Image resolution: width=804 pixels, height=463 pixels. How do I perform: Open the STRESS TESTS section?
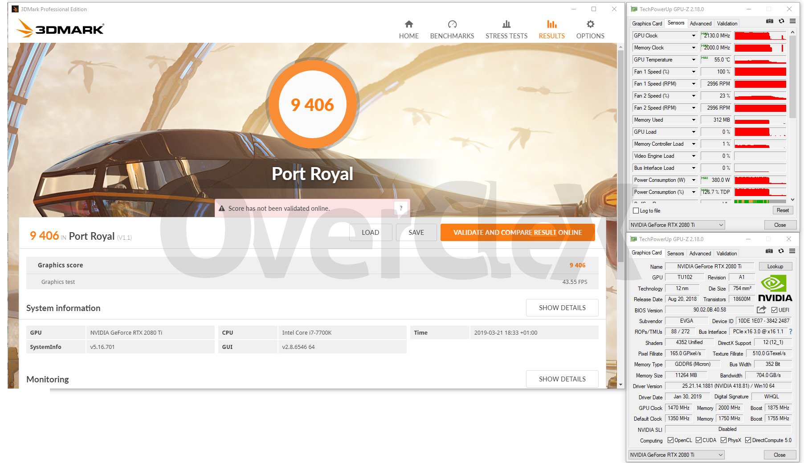506,30
